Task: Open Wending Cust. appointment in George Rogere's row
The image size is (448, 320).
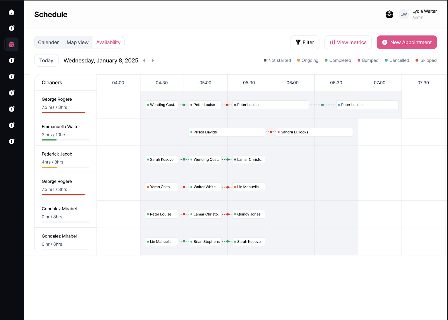Action: click(161, 105)
